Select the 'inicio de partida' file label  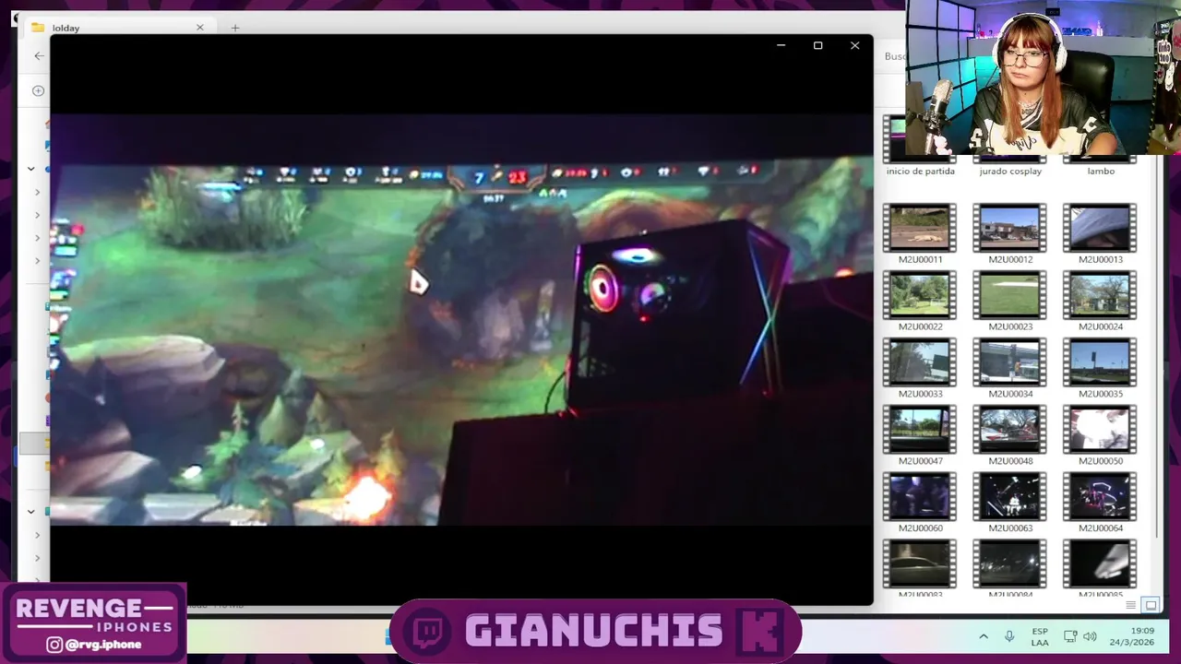pos(920,172)
